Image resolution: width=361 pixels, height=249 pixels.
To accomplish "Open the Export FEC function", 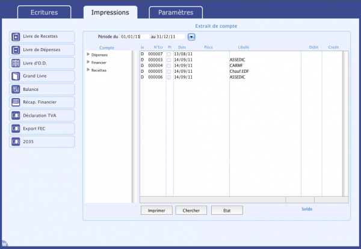I will [42, 129].
